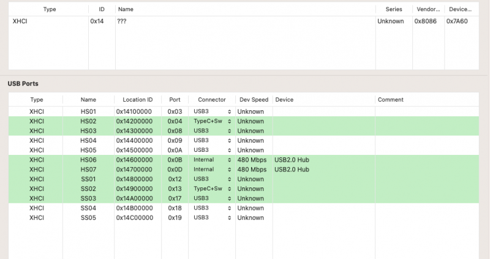Change the connector type for HS03
This screenshot has width=490, height=259.
click(x=213, y=131)
